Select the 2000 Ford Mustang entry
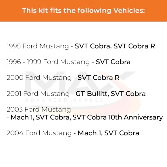The height and width of the screenshot is (167, 167). tap(63, 78)
